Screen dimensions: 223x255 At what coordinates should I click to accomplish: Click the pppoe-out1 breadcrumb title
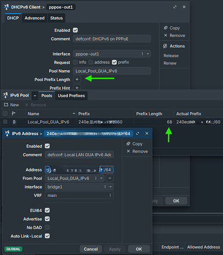coord(61,7)
